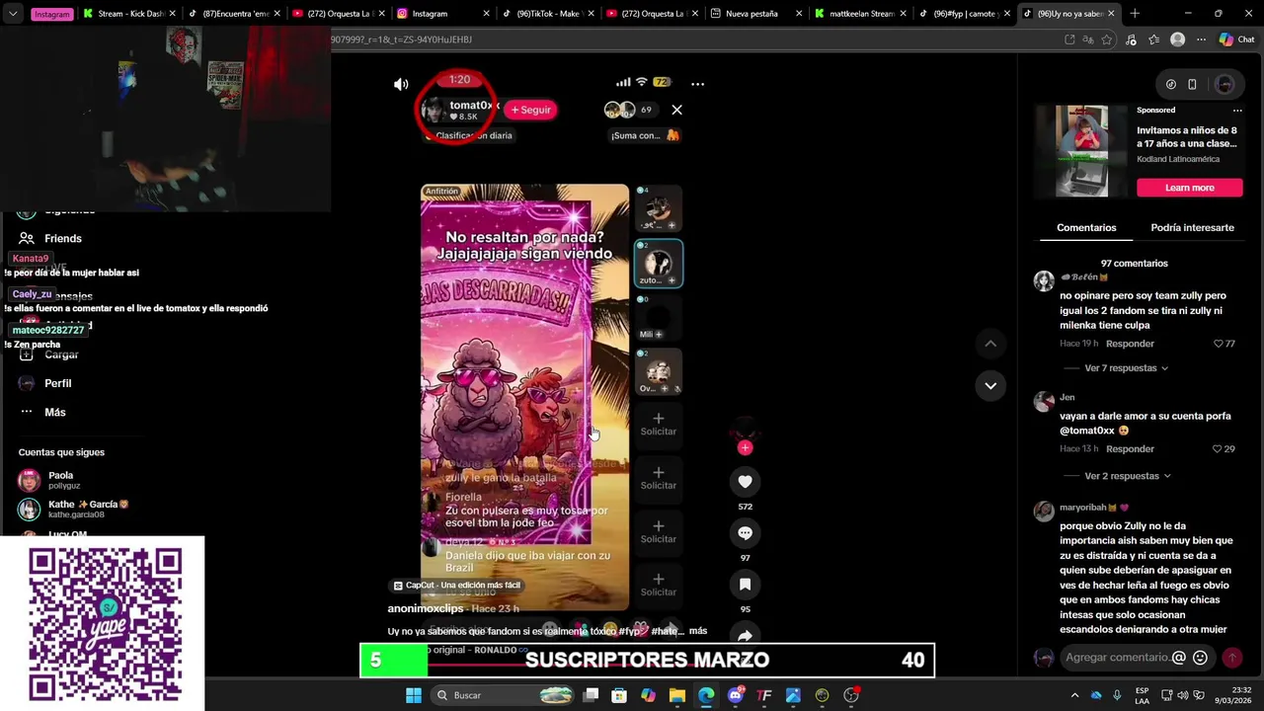This screenshot has height=711, width=1264.
Task: Expand Ver 2 respuestas
Action: click(x=1126, y=476)
